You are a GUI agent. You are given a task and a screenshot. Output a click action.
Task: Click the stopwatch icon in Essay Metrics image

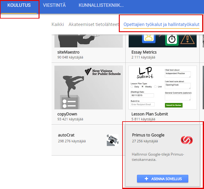point(172,39)
